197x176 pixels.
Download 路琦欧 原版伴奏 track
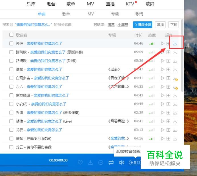tap(175, 52)
